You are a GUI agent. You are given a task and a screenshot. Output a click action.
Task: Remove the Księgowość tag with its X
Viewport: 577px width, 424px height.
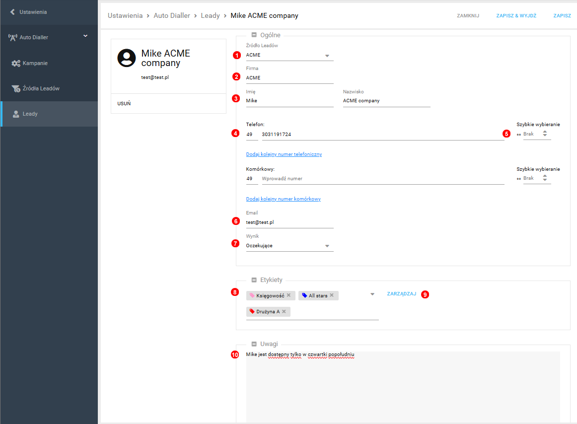point(288,295)
